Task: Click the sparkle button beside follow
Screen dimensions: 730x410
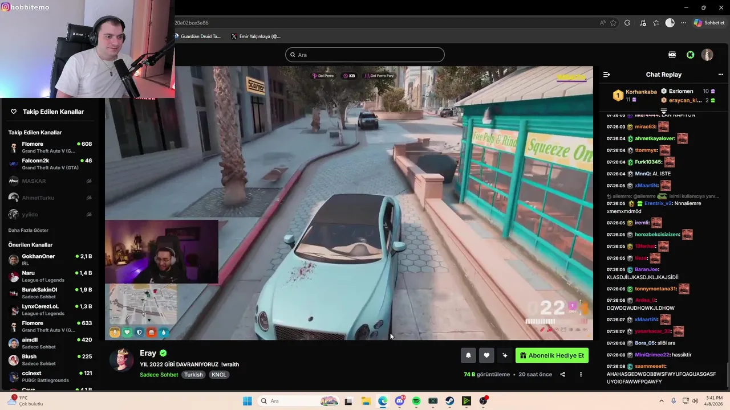Action: pos(505,355)
